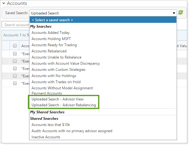Click the Search accounts input field

15,25
